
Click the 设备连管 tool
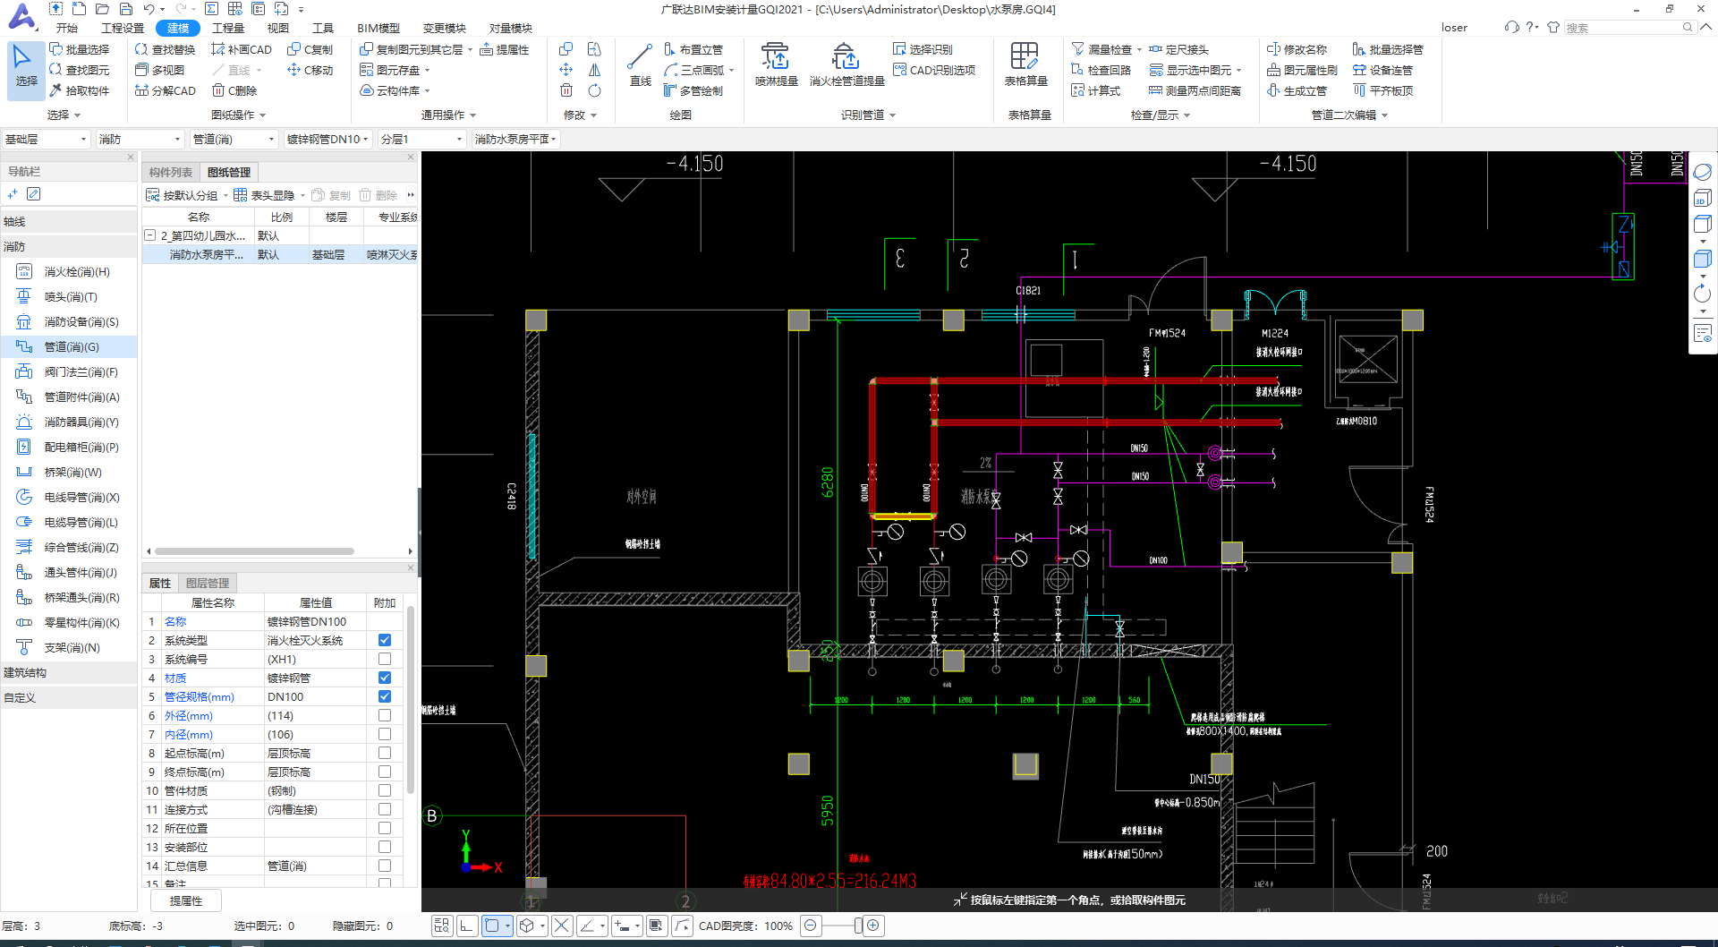1383,70
